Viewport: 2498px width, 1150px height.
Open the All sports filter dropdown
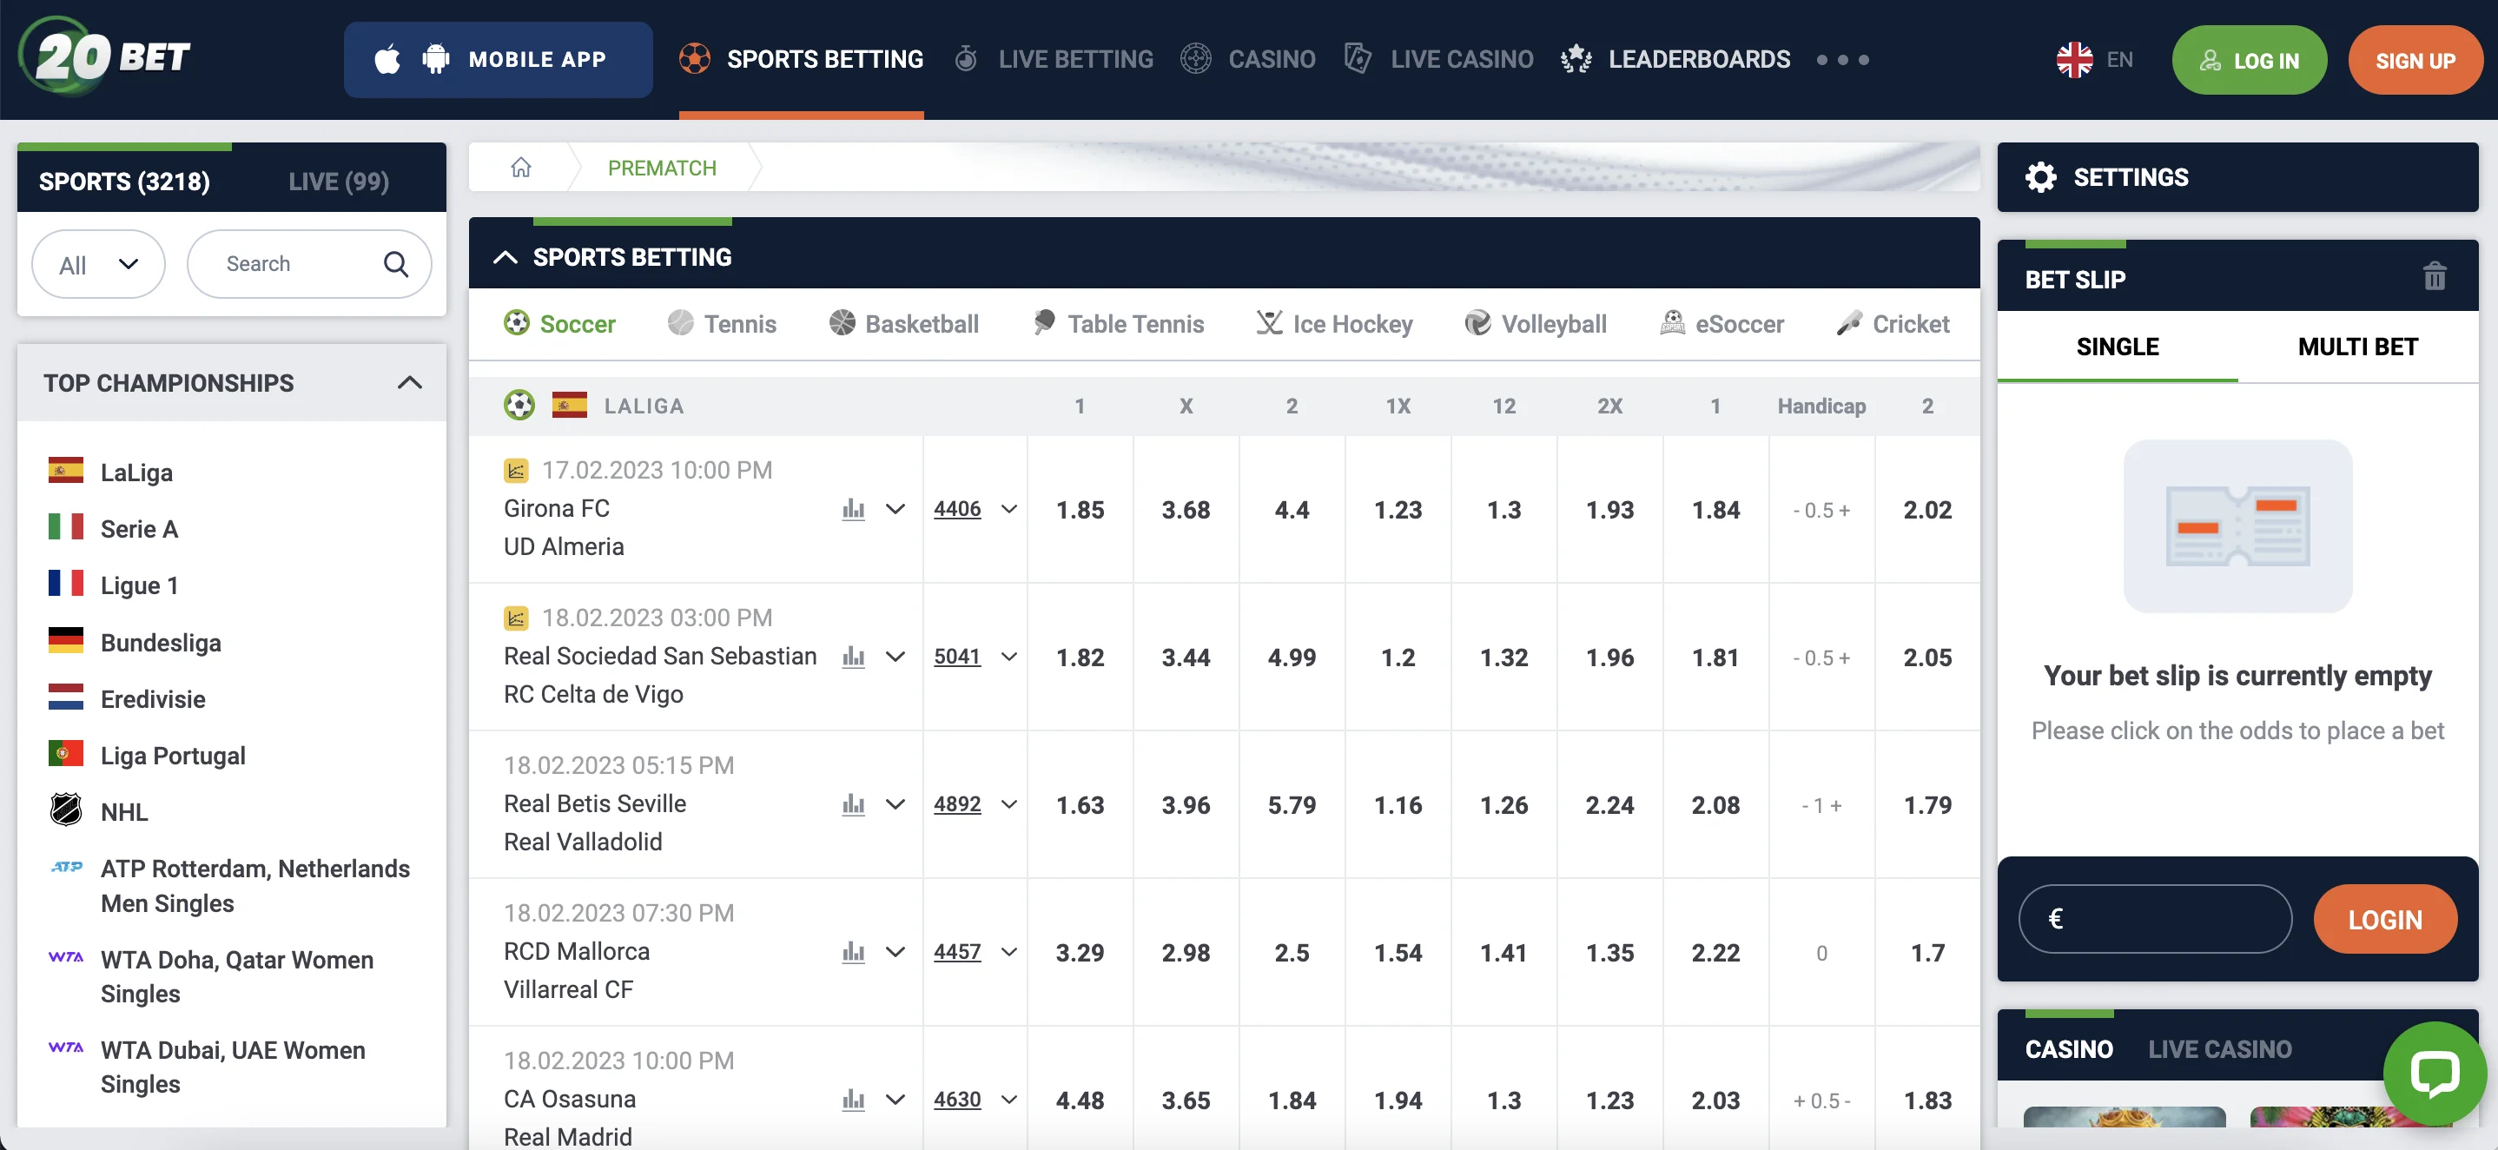pos(98,264)
